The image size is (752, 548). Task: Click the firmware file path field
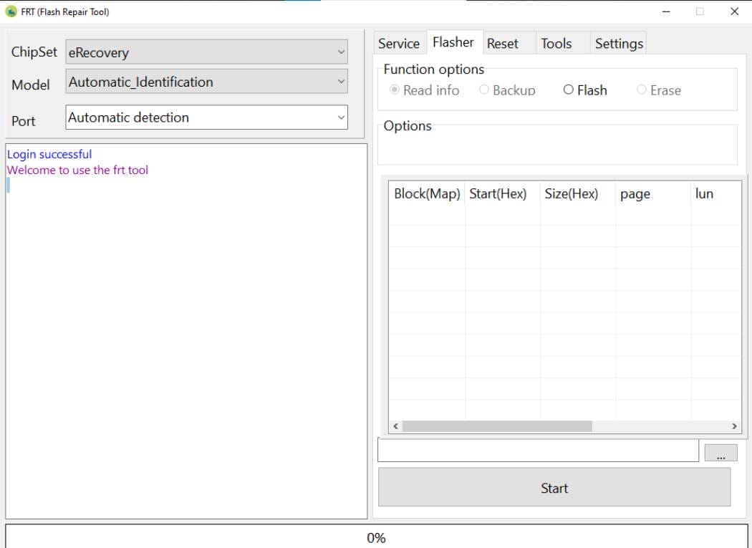537,450
